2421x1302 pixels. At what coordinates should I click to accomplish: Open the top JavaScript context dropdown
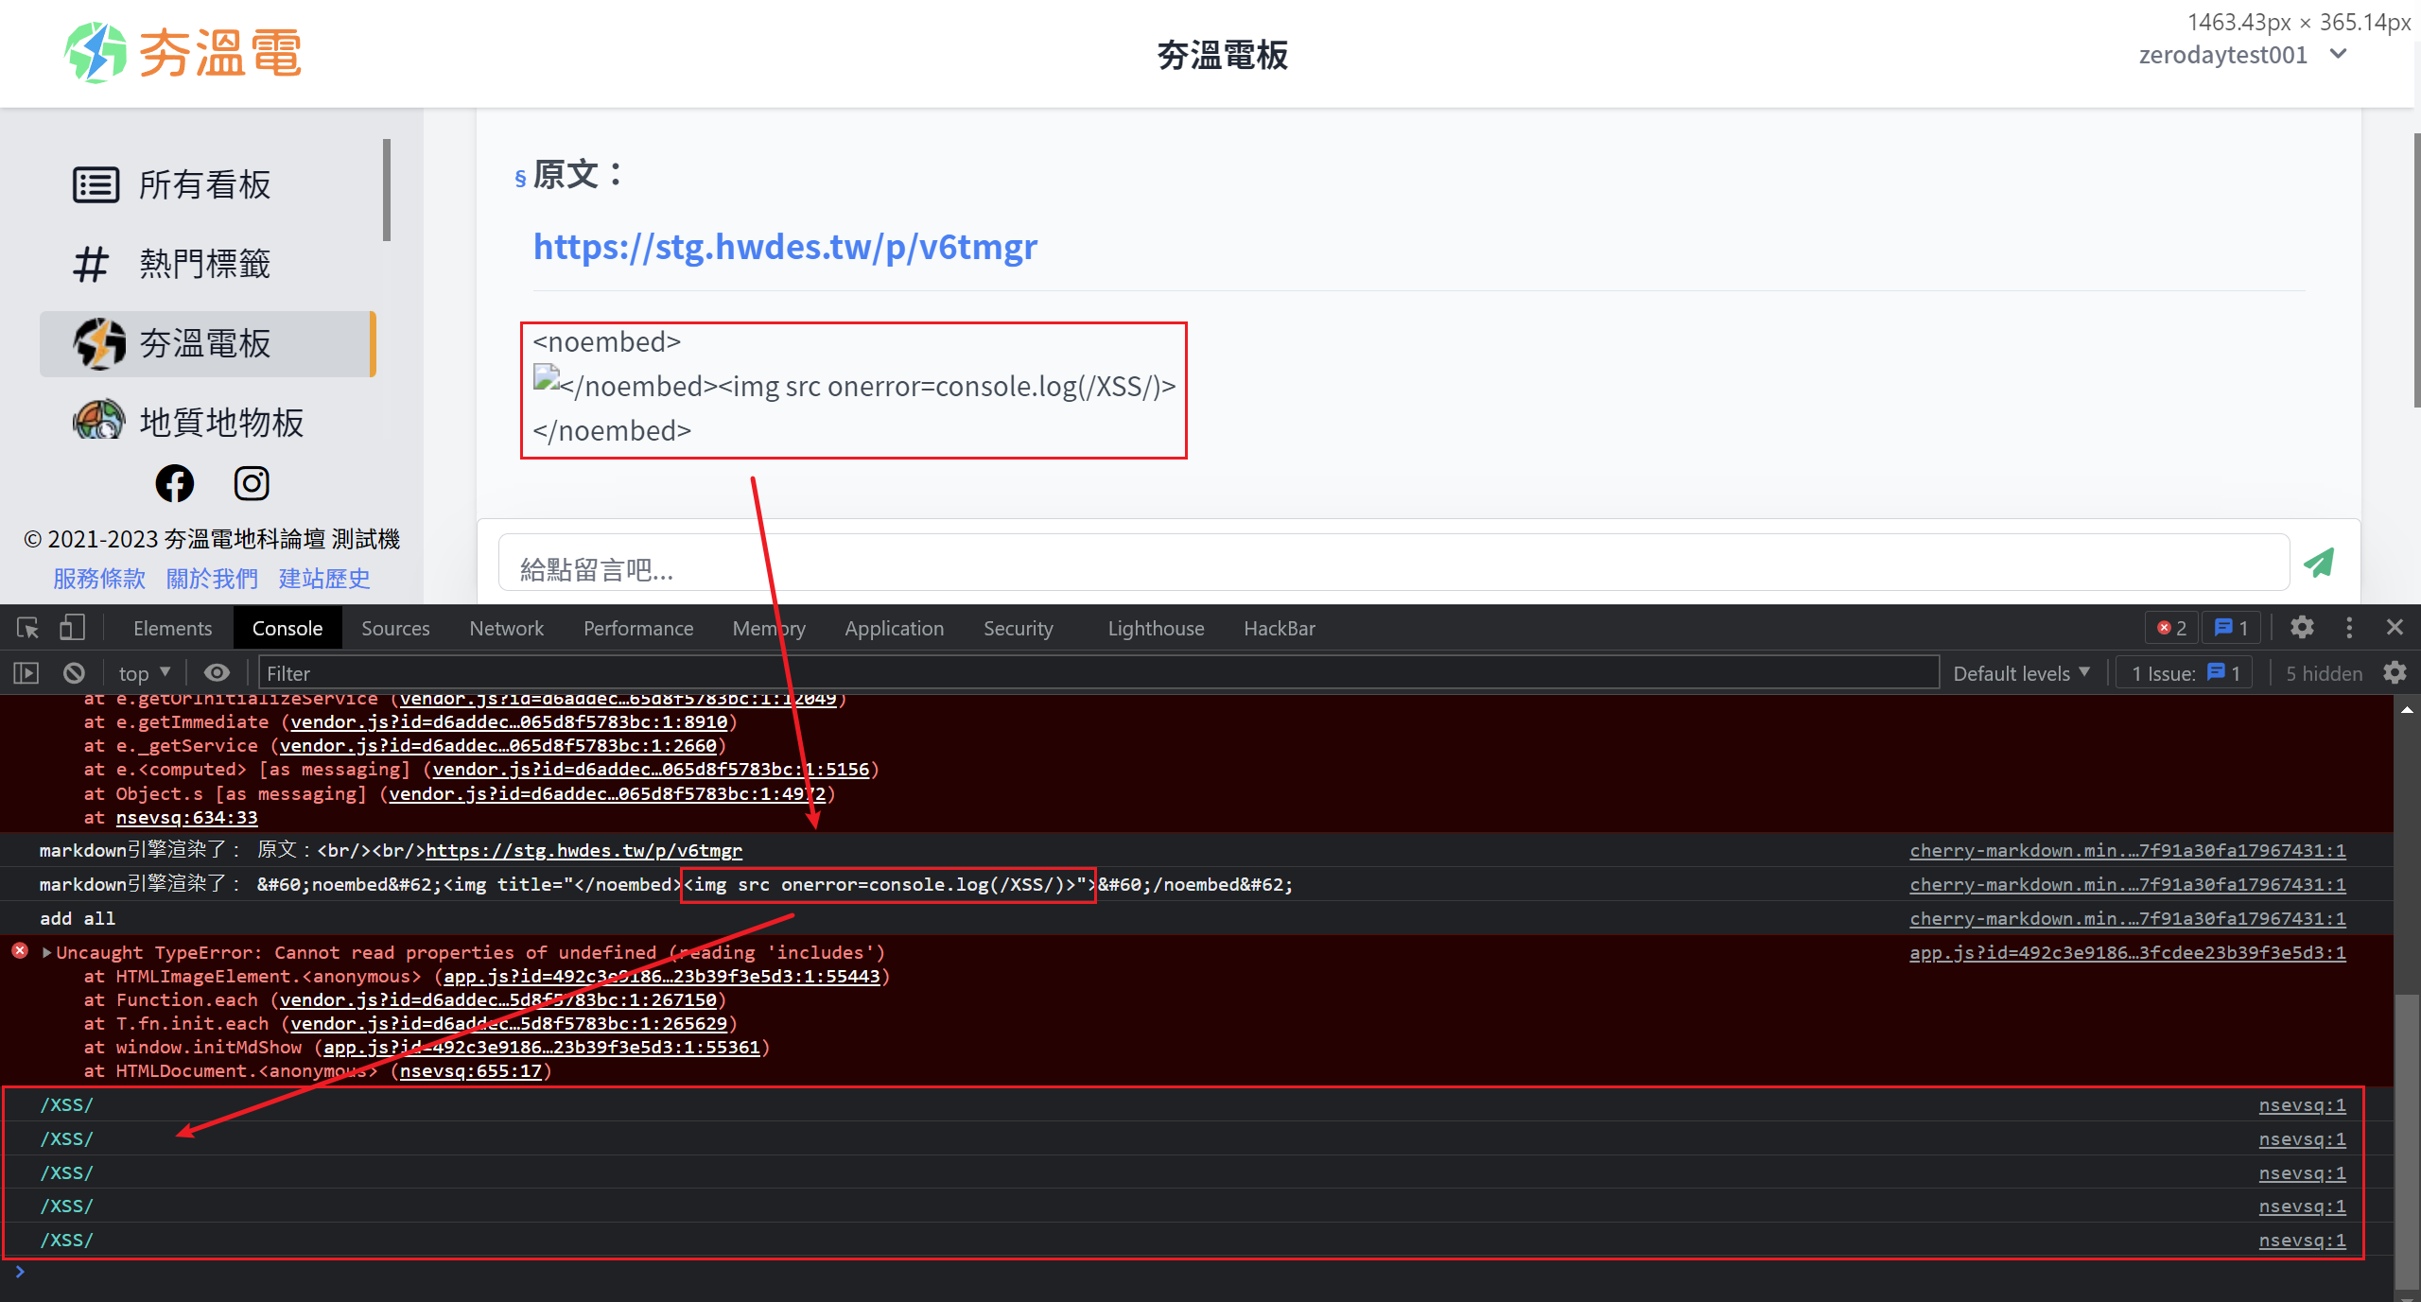pyautogui.click(x=144, y=673)
